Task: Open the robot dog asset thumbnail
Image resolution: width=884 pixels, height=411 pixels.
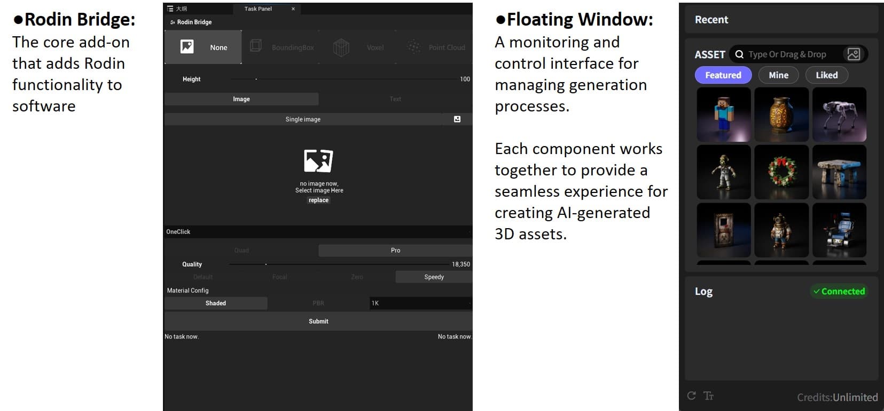Action: pyautogui.click(x=839, y=114)
